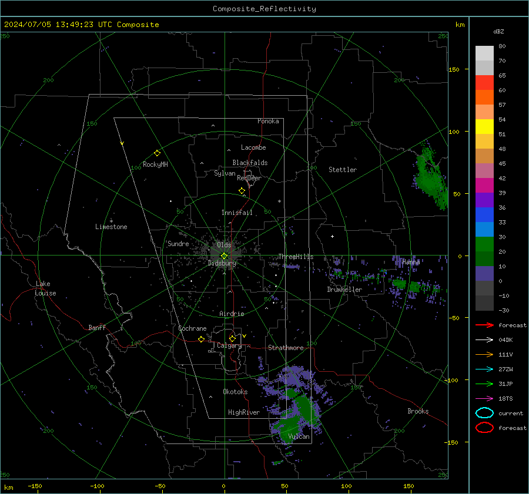Image resolution: width=529 pixels, height=494 pixels.
Task: Click the asterisk marker above Limestone
Action: point(111,221)
